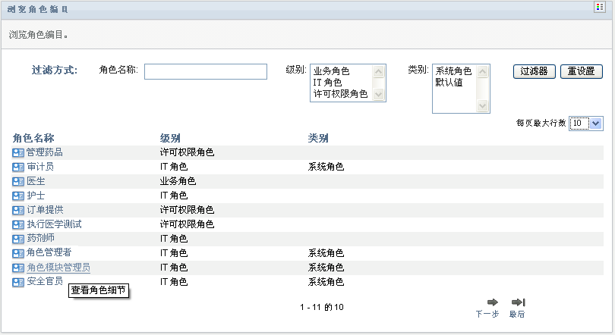Open role 医生 details
The image size is (615, 335).
[36, 181]
